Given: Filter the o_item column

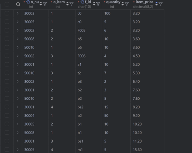Looking at the screenshot, I should (x=71, y=4).
